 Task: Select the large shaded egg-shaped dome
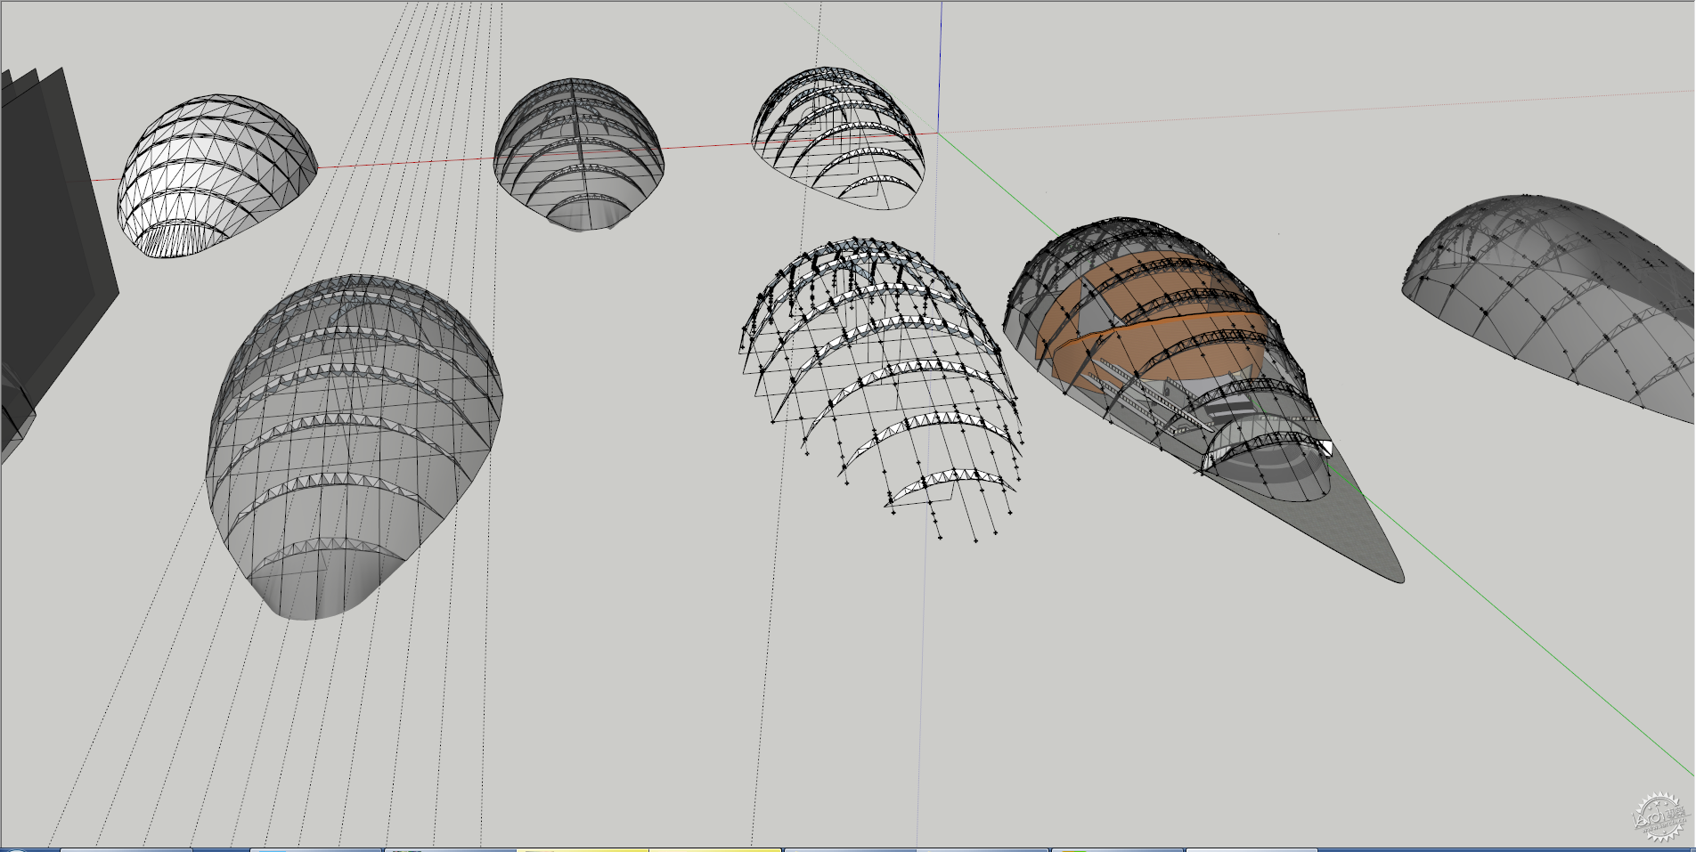(354, 445)
